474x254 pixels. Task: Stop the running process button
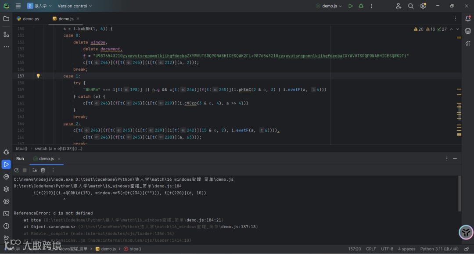[25, 170]
